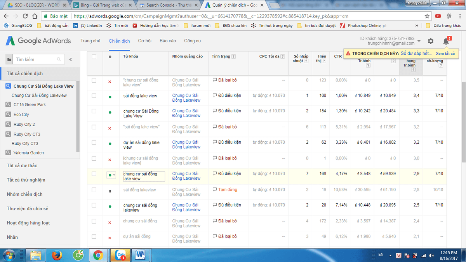Open the Công cụ tab
466x262 pixels.
[x=193, y=41]
